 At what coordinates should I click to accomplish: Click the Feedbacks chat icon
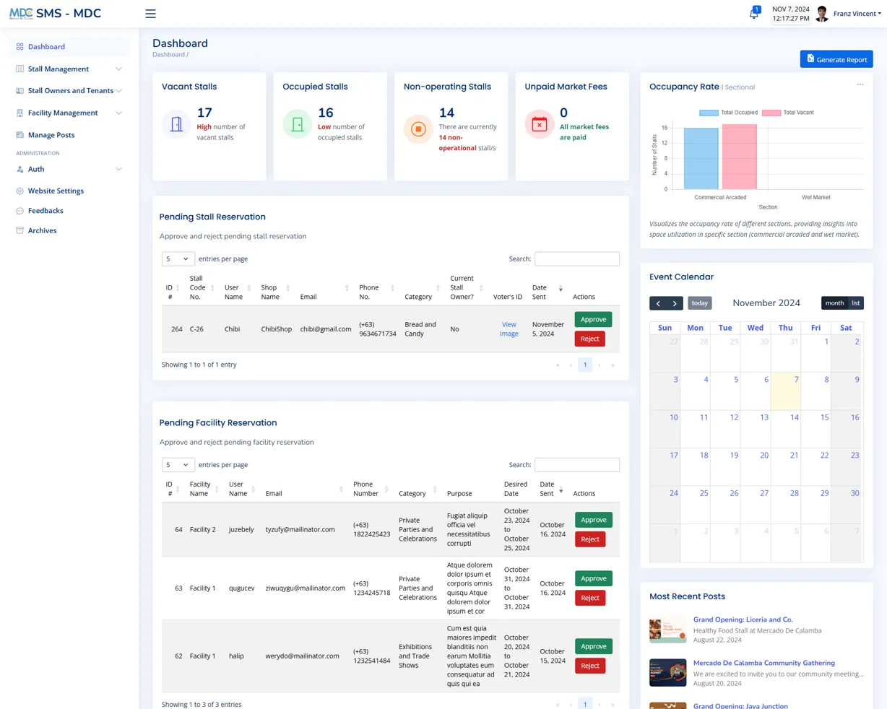[x=20, y=211]
